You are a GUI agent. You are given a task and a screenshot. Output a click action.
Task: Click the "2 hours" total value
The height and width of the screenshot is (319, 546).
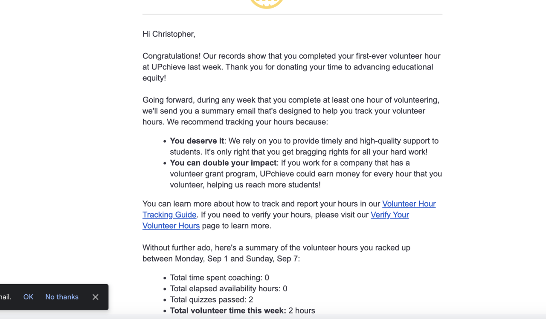pyautogui.click(x=302, y=310)
